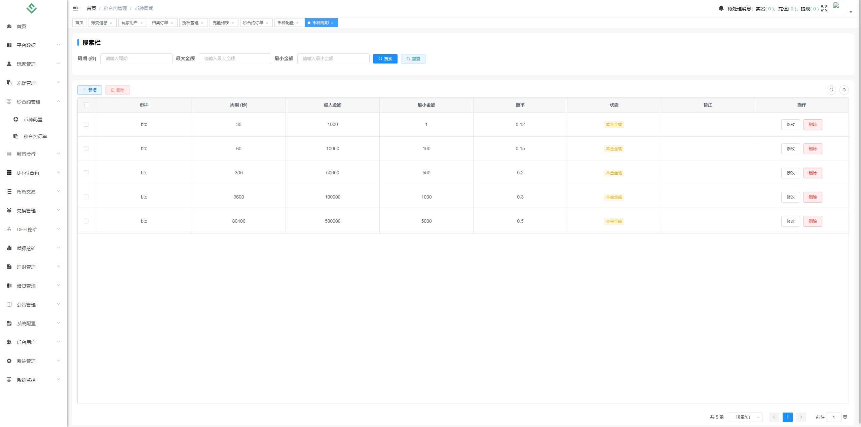
Task: Expand the 公告管理 menu chevron
Action: pos(59,304)
